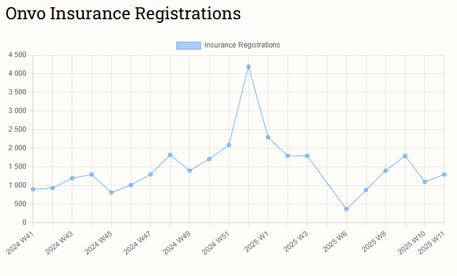Screen dimensions: 457x276
Task: Select the data point at 2025 W8
Action: (x=385, y=171)
